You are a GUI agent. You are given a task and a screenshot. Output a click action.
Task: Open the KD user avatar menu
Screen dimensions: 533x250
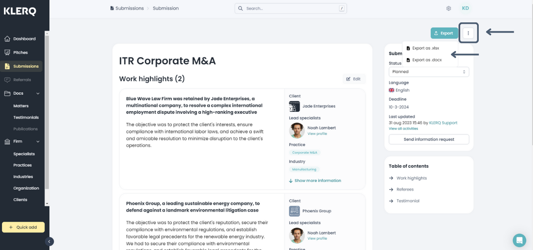pyautogui.click(x=465, y=8)
